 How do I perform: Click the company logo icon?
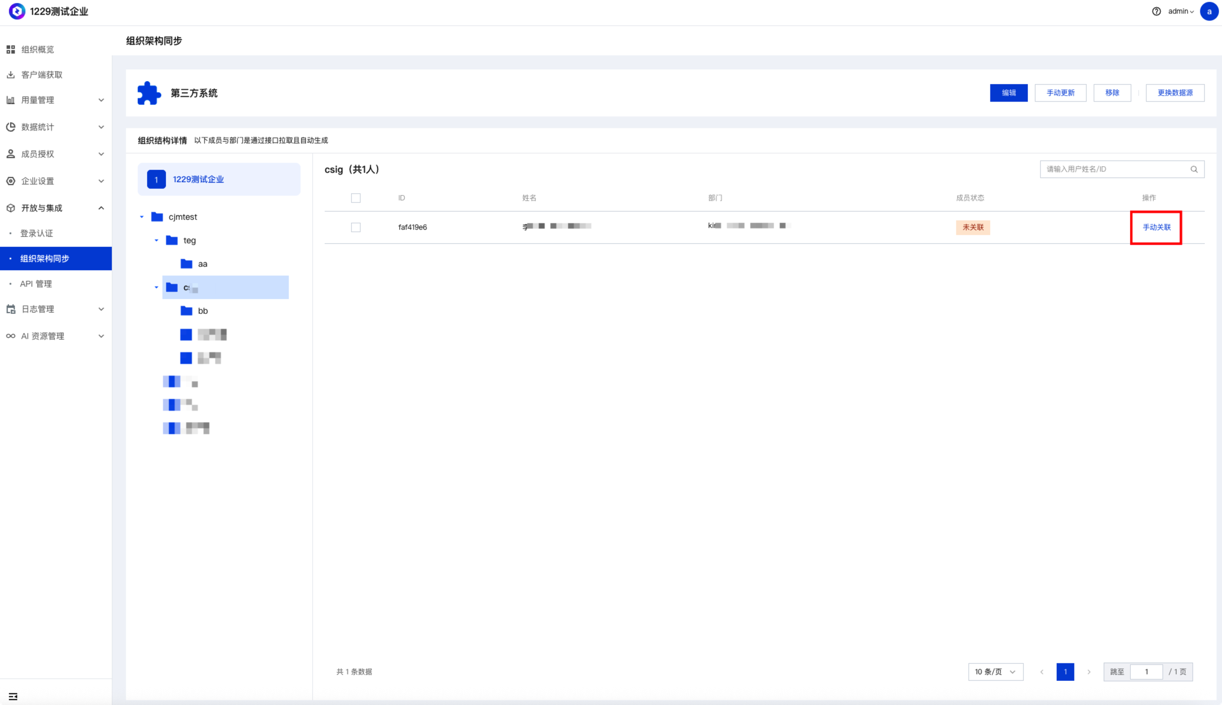(17, 11)
